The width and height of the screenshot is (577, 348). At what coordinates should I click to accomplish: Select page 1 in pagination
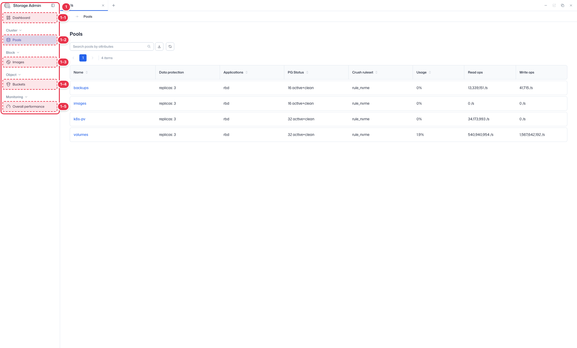point(83,58)
